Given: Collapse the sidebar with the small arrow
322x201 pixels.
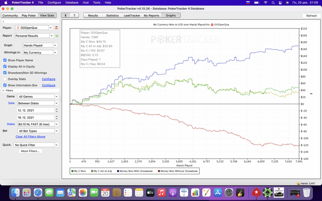Looking at the screenshot, I should (3, 22).
